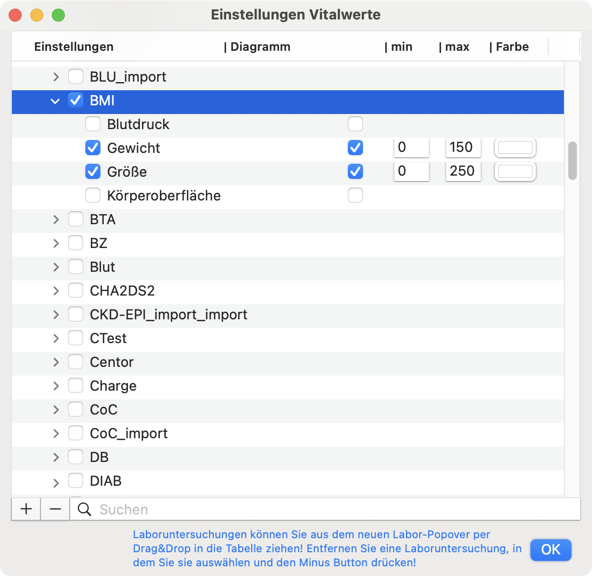The image size is (592, 576).
Task: Click the Diagramm column header
Action: 257,46
